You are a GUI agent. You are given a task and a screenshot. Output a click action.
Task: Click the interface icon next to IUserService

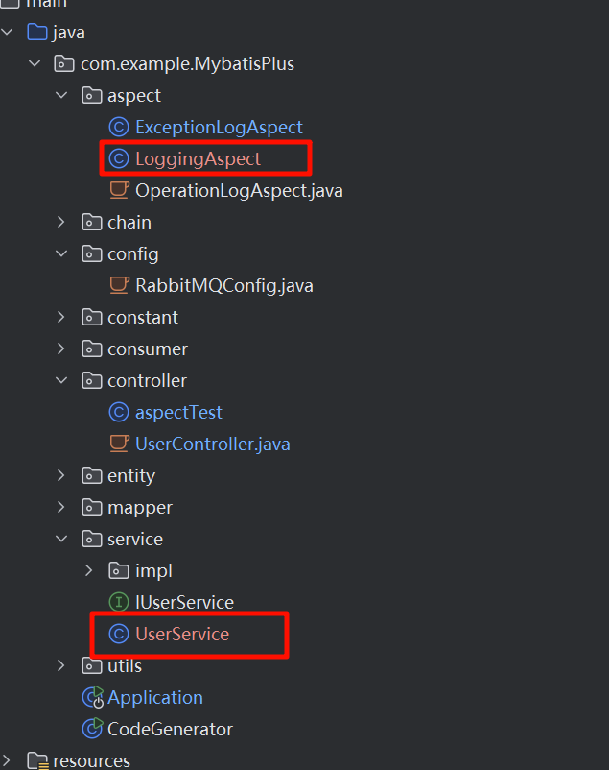[x=117, y=602]
